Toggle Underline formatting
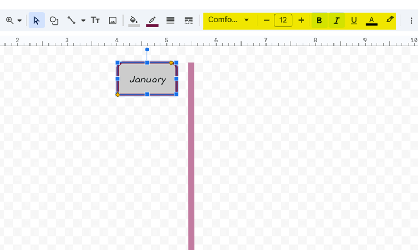This screenshot has width=418, height=250. [x=353, y=21]
